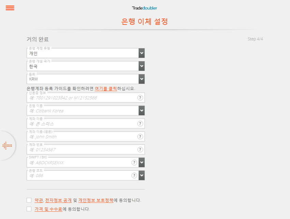Expand the 은행 이름 dropdown arrow
This screenshot has height=219, width=290.
click(142, 111)
